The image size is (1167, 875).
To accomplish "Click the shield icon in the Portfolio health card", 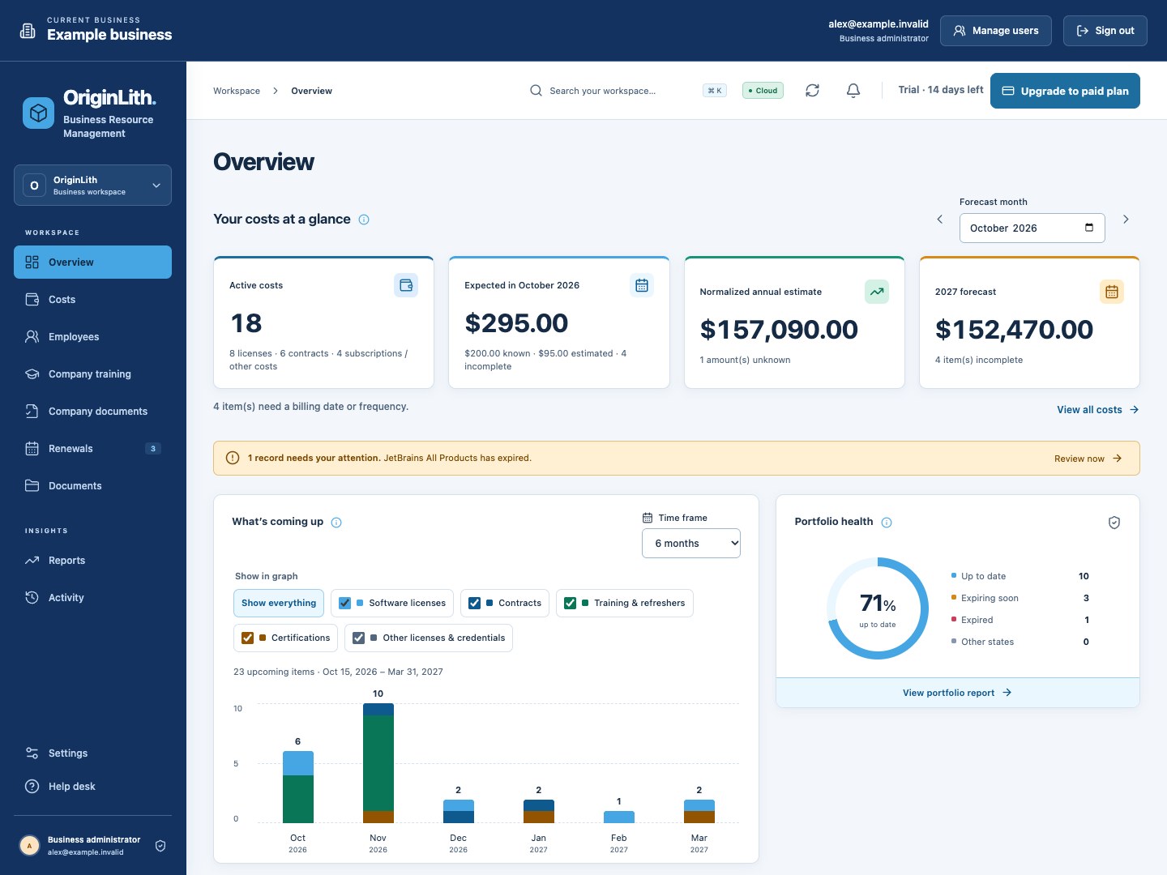I will (x=1114, y=523).
